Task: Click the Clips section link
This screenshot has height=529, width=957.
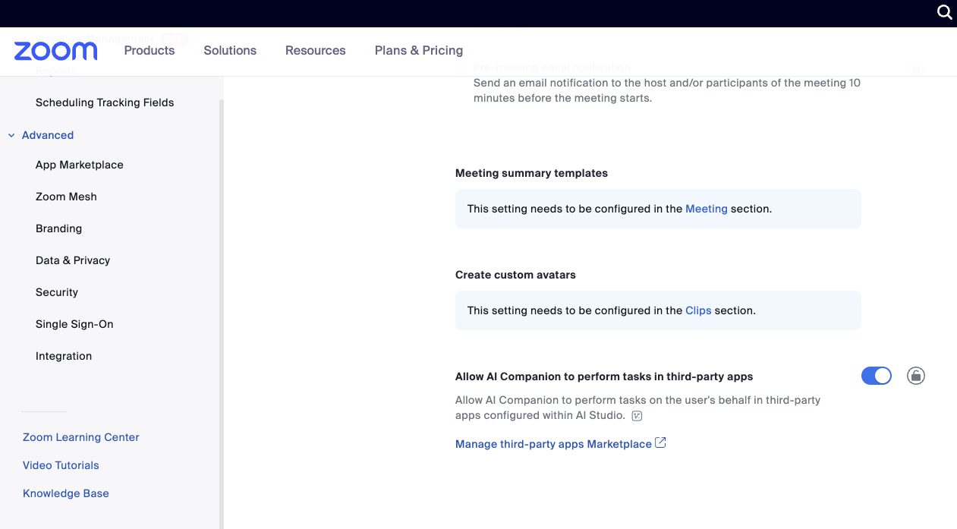Action: [698, 310]
